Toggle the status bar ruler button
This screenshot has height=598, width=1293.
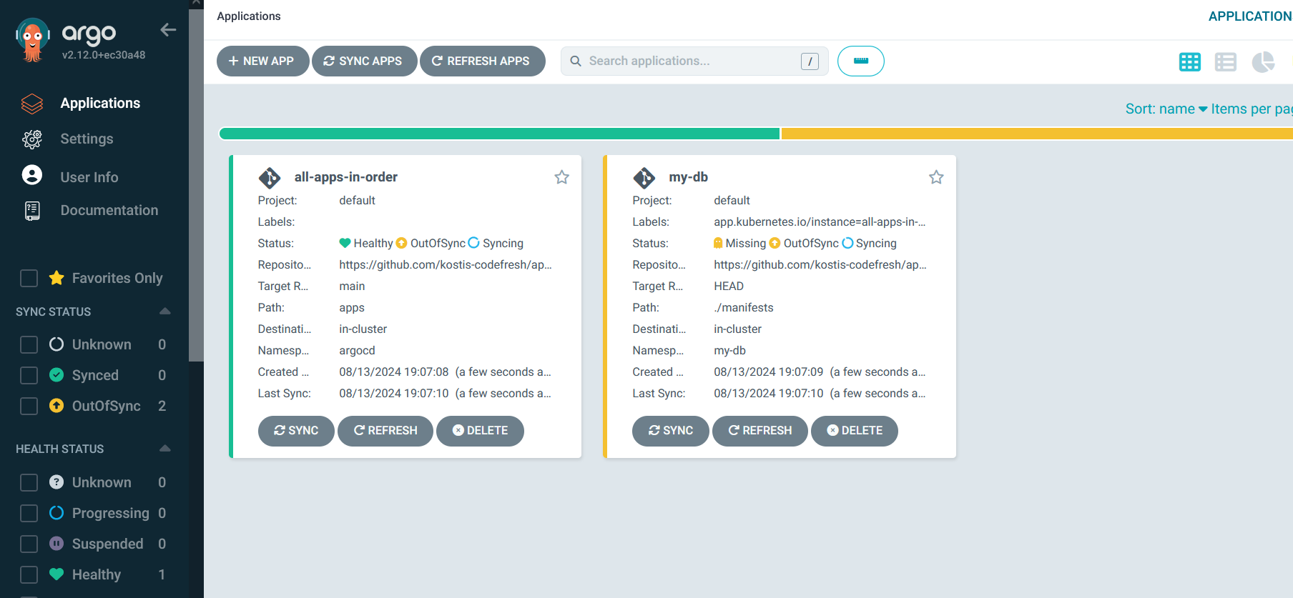[861, 61]
